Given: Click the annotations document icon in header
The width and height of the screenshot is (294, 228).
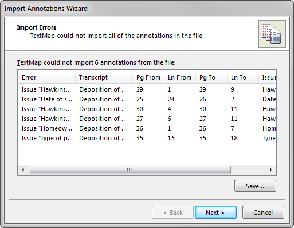Looking at the screenshot, I should click(272, 34).
